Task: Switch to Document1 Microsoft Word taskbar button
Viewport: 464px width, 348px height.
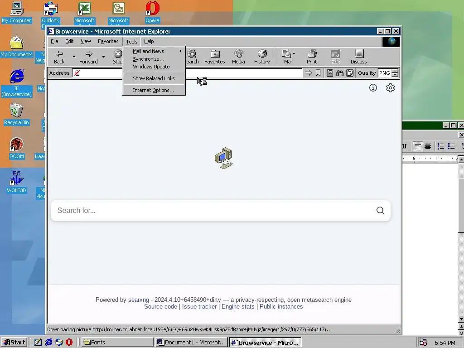Action: tap(191, 343)
